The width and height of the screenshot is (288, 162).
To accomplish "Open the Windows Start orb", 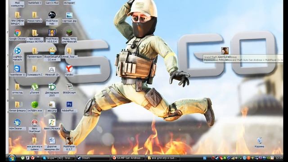I will point(12,158).
